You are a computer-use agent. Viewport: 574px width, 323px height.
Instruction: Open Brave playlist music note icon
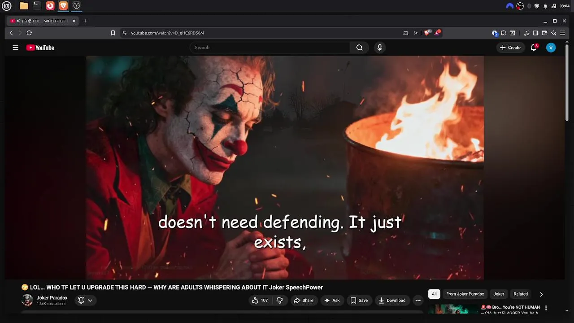tap(527, 33)
